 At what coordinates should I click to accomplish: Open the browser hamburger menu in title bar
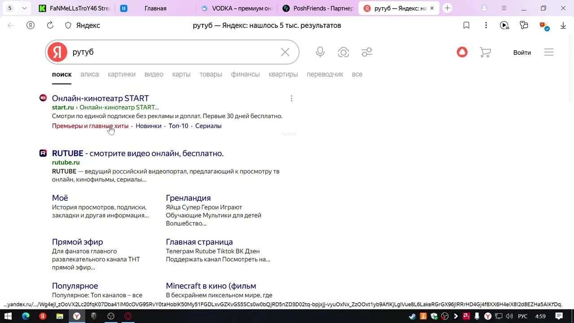(504, 8)
